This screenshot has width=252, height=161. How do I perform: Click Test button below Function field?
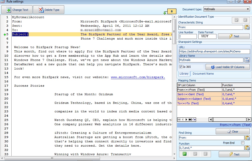click(x=234, y=154)
